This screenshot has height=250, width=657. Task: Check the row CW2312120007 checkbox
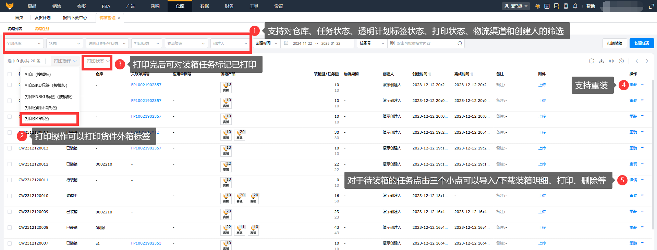[x=10, y=244]
